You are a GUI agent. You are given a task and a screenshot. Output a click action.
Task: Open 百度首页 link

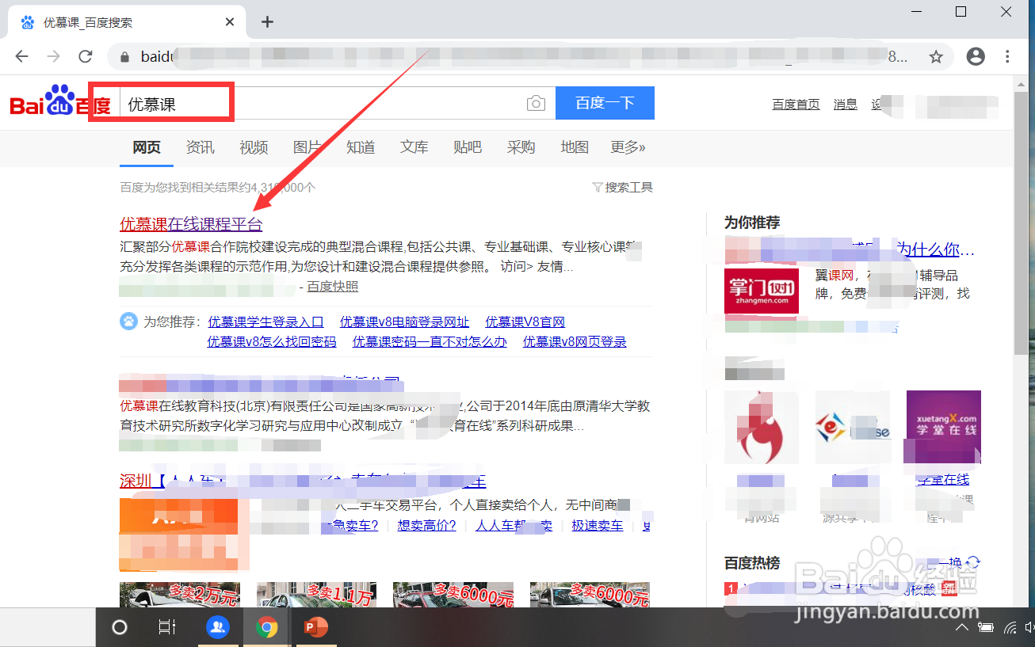pos(796,105)
